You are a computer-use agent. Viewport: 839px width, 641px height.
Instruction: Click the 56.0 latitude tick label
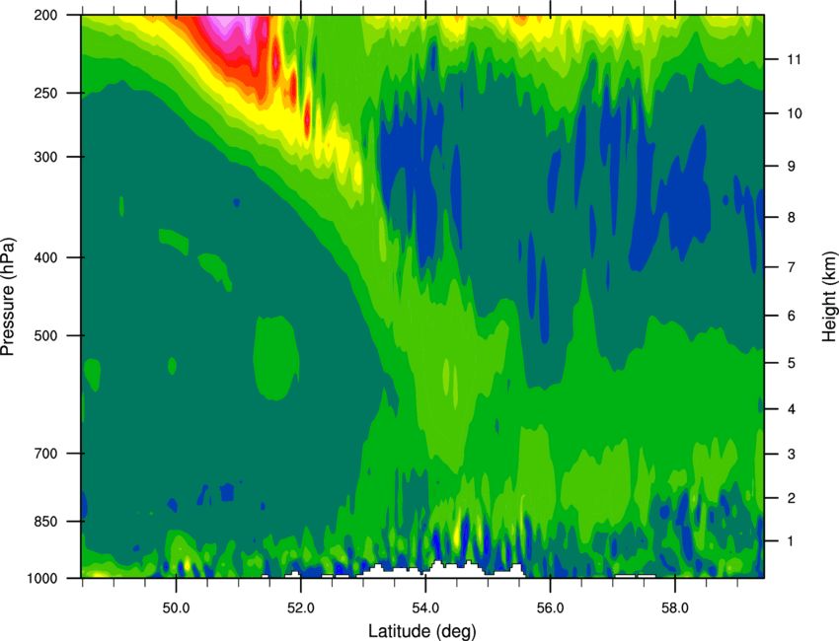tap(550, 608)
